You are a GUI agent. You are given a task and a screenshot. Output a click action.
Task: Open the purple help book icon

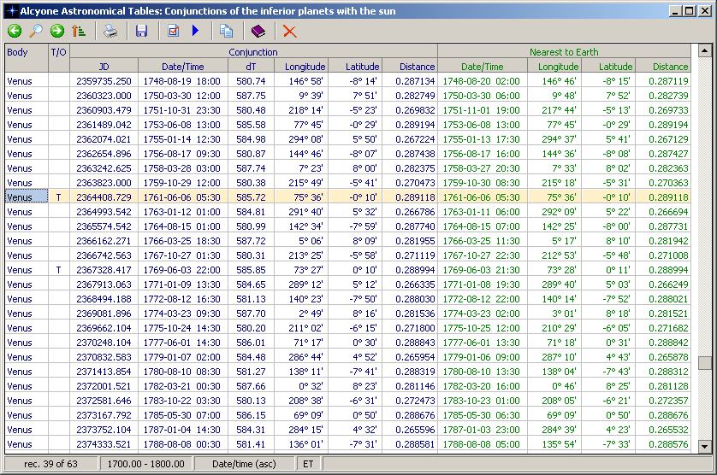[x=258, y=31]
